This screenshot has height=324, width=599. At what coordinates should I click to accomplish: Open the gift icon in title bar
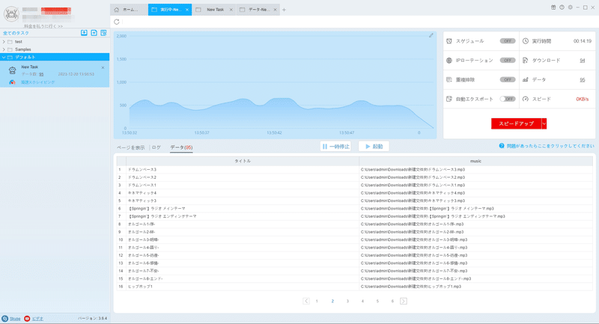tap(553, 7)
